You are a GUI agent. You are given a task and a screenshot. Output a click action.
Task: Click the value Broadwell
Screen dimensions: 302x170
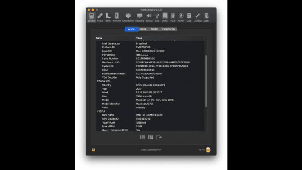(141, 43)
